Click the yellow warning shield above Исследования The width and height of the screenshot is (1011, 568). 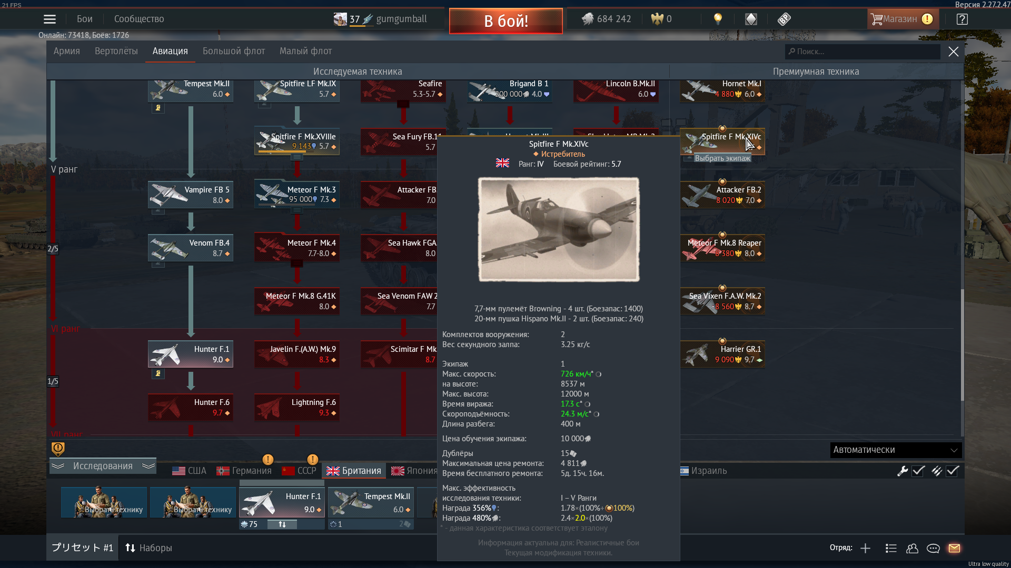coord(58,449)
